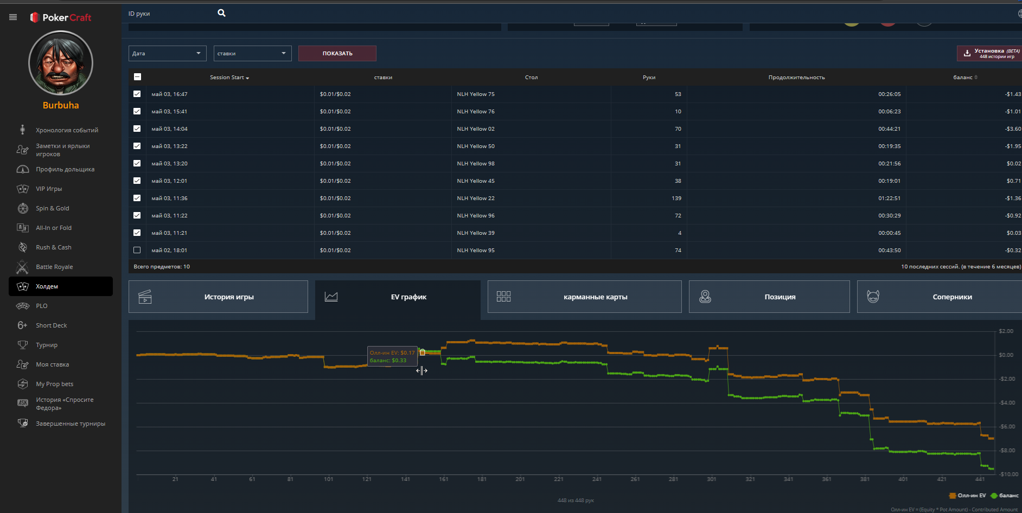This screenshot has height=513, width=1022.
Task: Click the Стол column header
Action: (531, 78)
